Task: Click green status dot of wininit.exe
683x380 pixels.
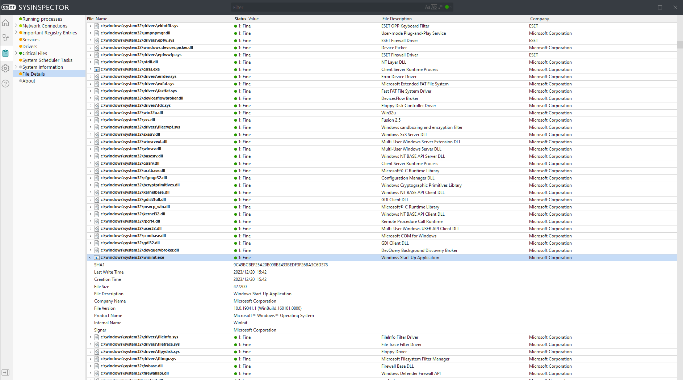Action: 236,258
